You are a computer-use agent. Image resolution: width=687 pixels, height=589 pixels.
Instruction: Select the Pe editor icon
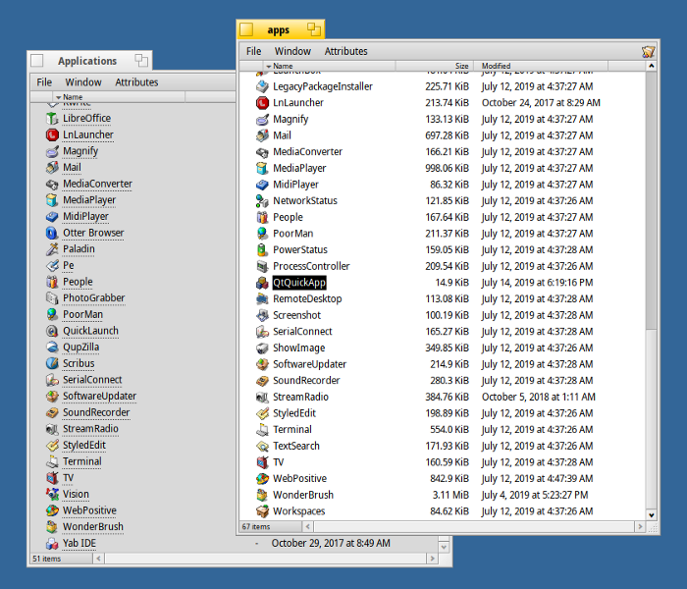point(52,266)
